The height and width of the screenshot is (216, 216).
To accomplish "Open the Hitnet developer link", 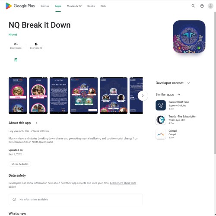I will tap(13, 35).
